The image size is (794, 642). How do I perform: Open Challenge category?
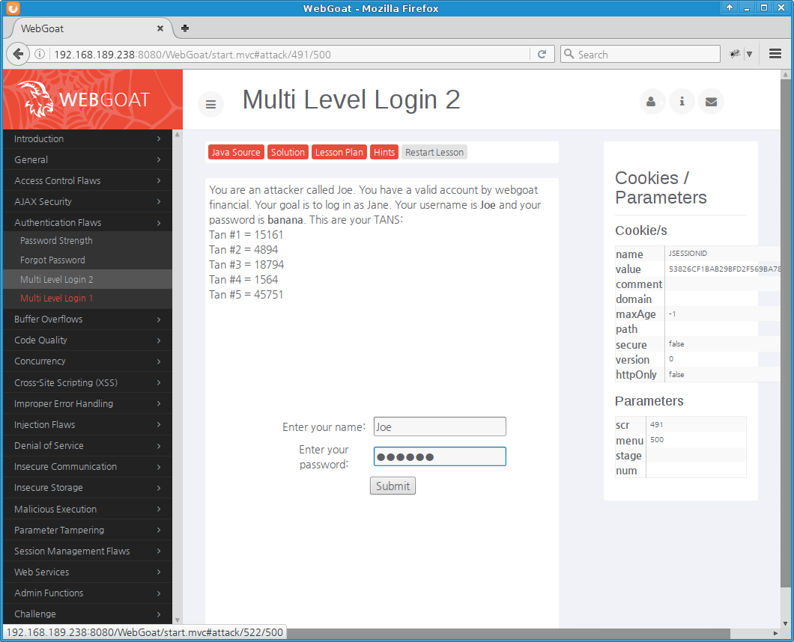(x=88, y=614)
